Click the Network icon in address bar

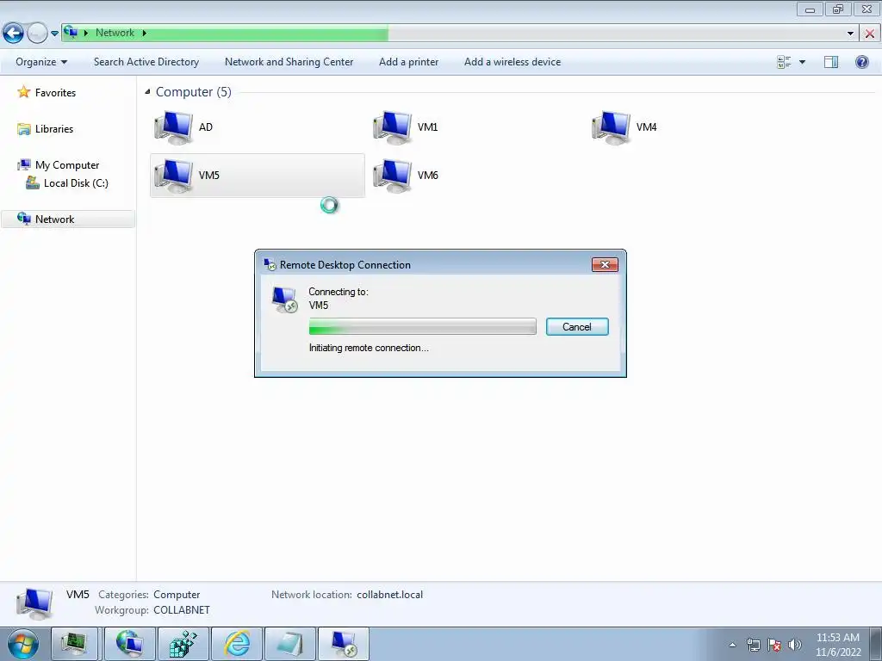[x=71, y=33]
